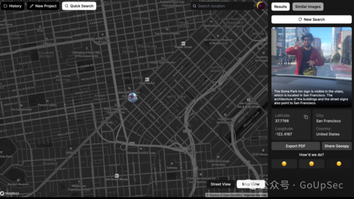
Task: Run a New Search
Action: click(312, 19)
